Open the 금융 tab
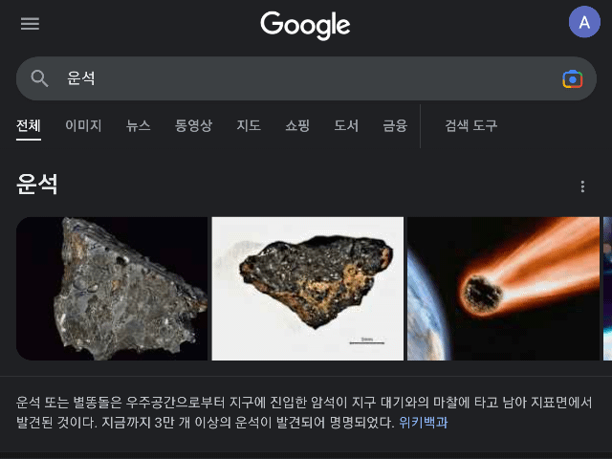The width and height of the screenshot is (612, 459). [x=395, y=125]
